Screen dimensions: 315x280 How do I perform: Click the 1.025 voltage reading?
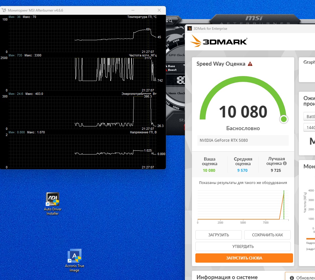point(148,150)
